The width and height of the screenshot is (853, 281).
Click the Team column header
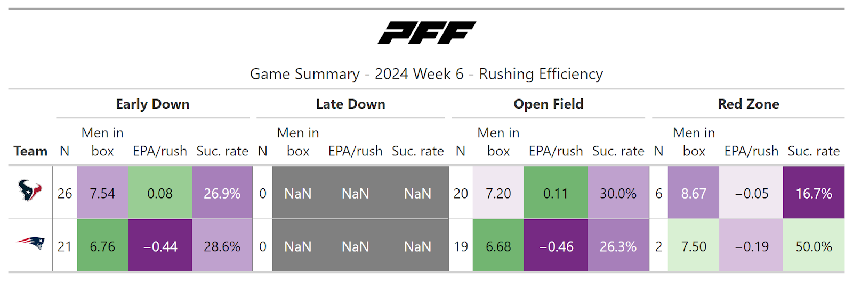tap(30, 151)
